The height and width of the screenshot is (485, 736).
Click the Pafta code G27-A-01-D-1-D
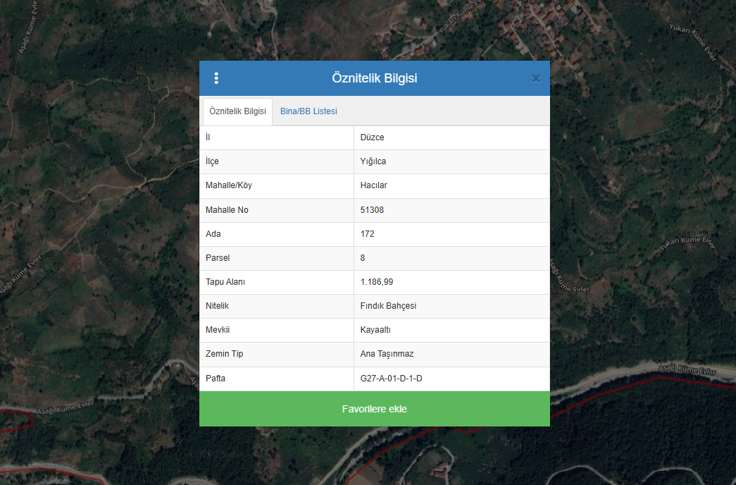[x=391, y=379]
